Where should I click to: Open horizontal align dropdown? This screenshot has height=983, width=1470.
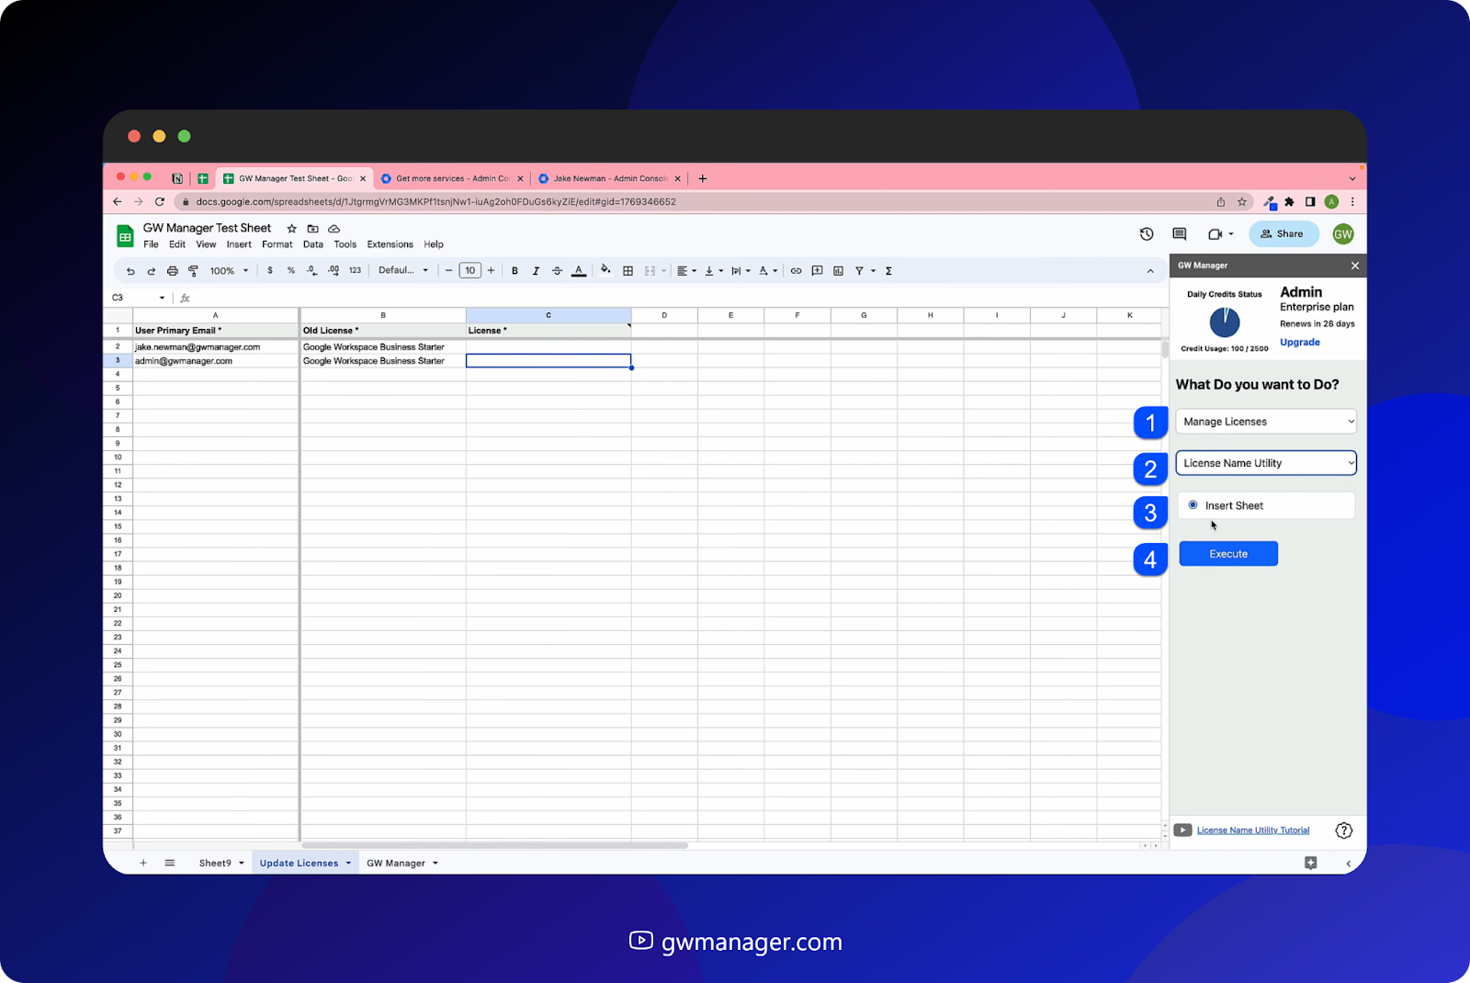(686, 271)
